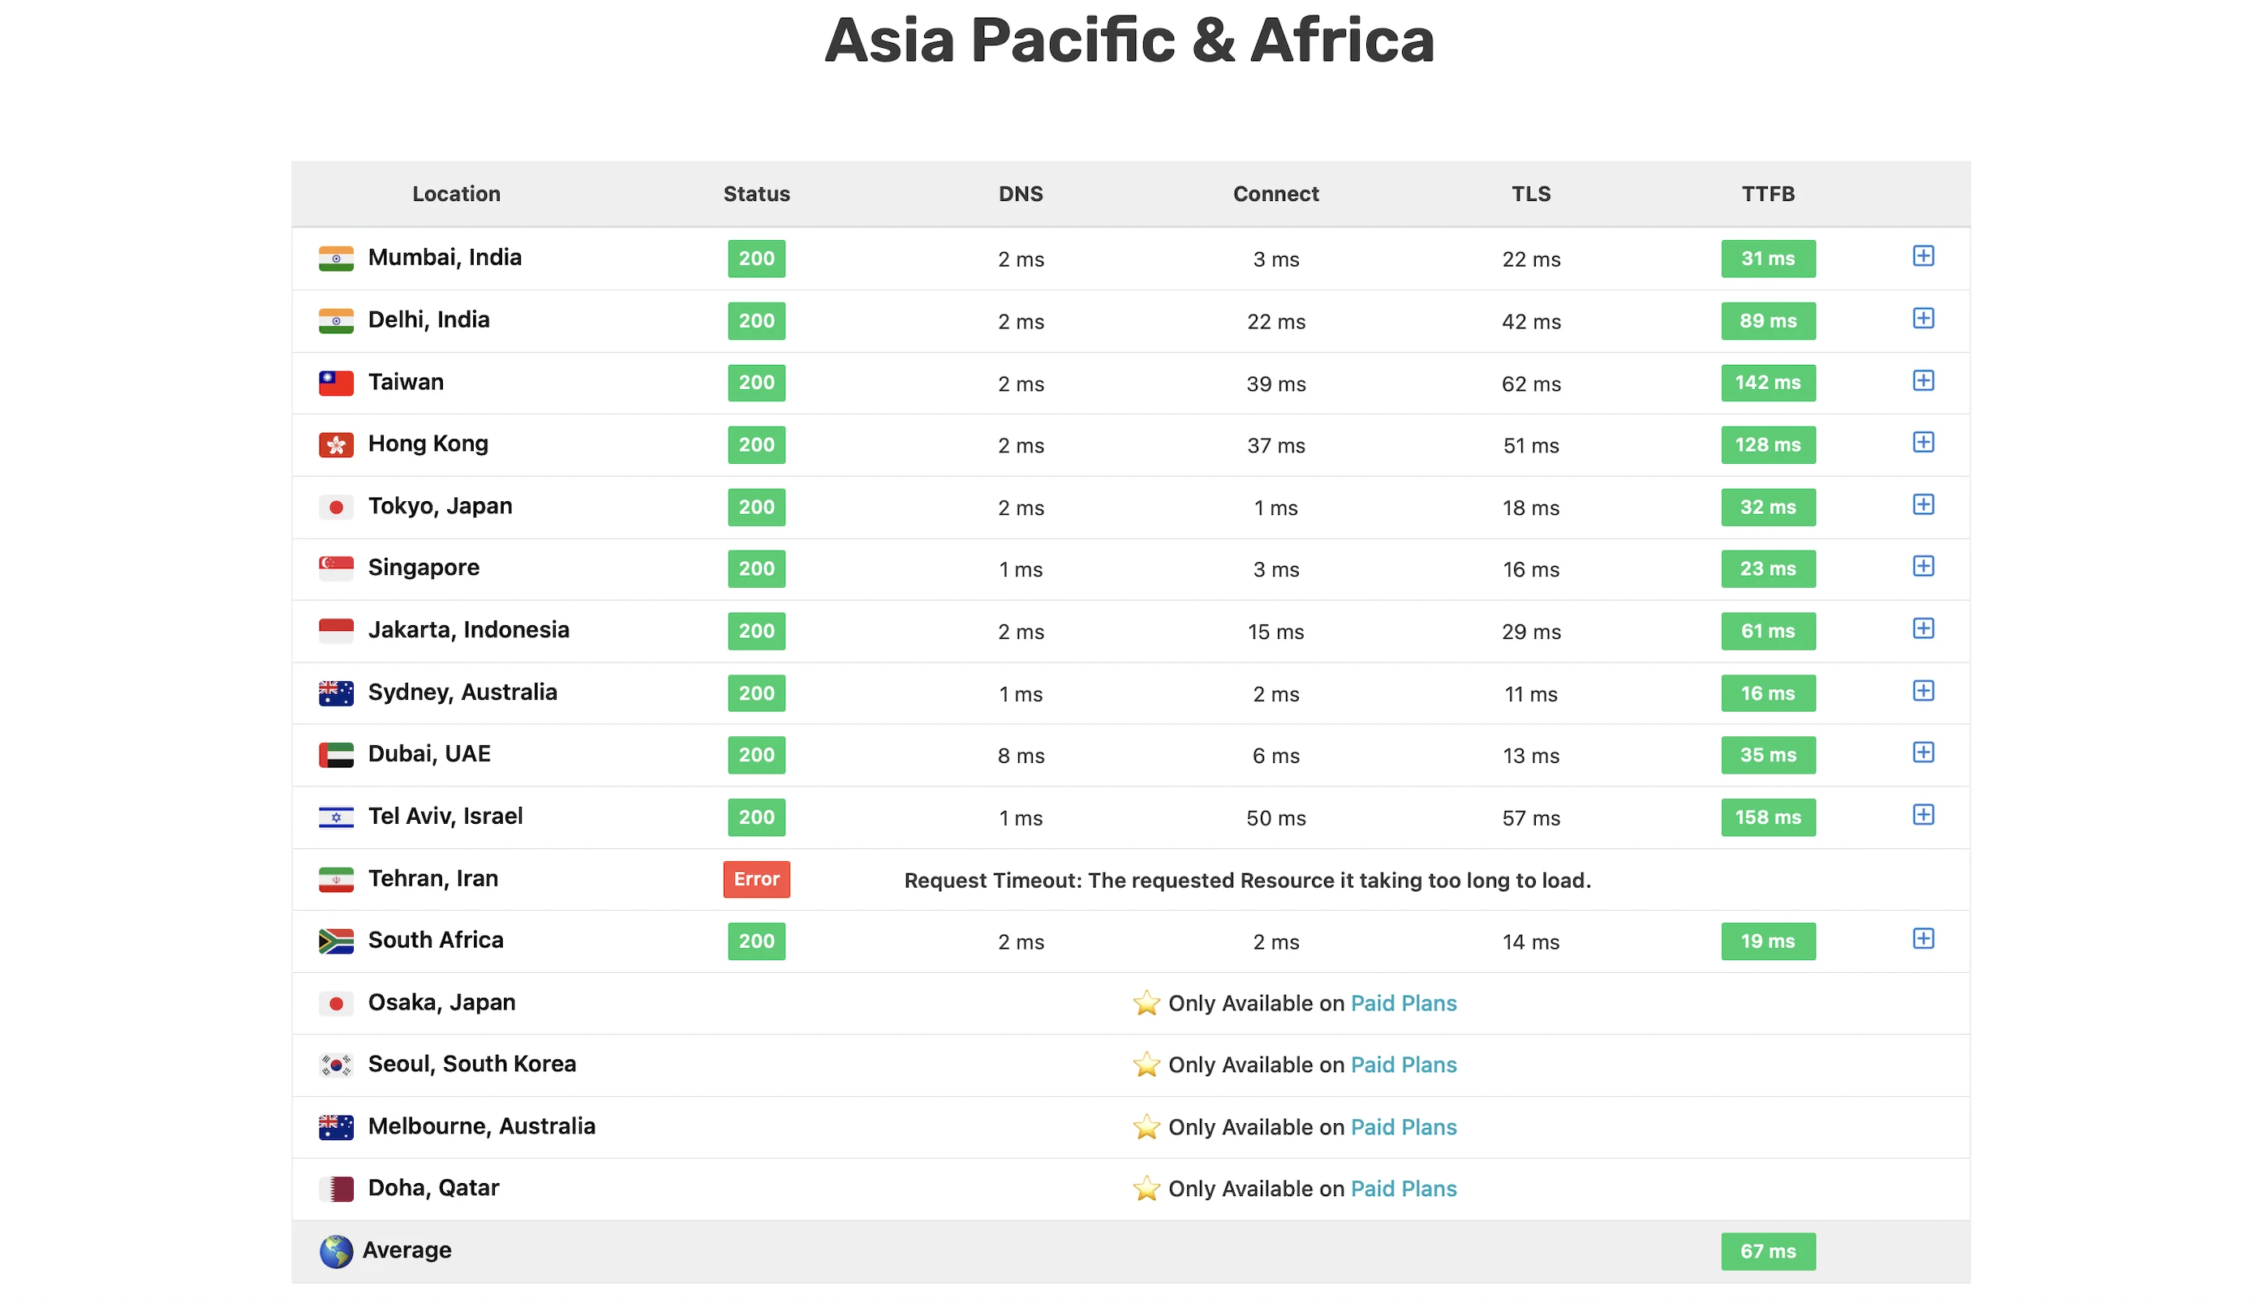Screen dimensions: 2262x1299
Task: Expand the Mumbai, India row details
Action: 1922,256
